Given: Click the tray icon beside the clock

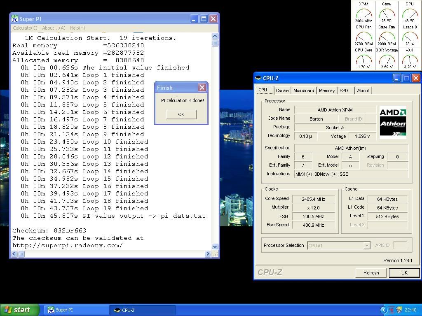Looking at the screenshot, I should click(x=399, y=310).
